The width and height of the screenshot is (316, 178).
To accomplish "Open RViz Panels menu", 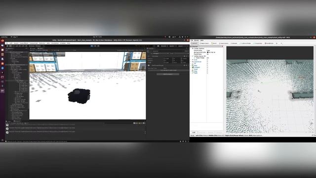I will [197, 41].
